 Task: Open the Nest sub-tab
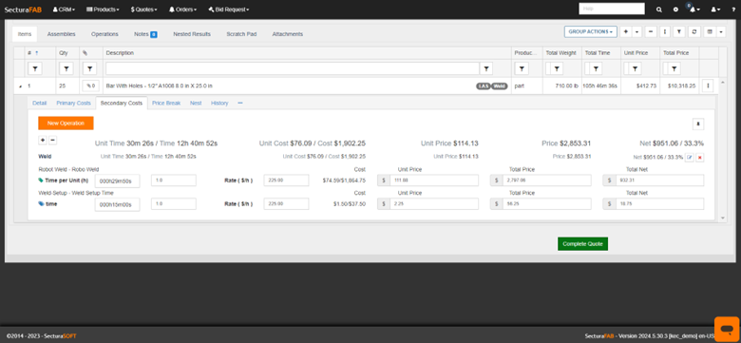coord(196,103)
